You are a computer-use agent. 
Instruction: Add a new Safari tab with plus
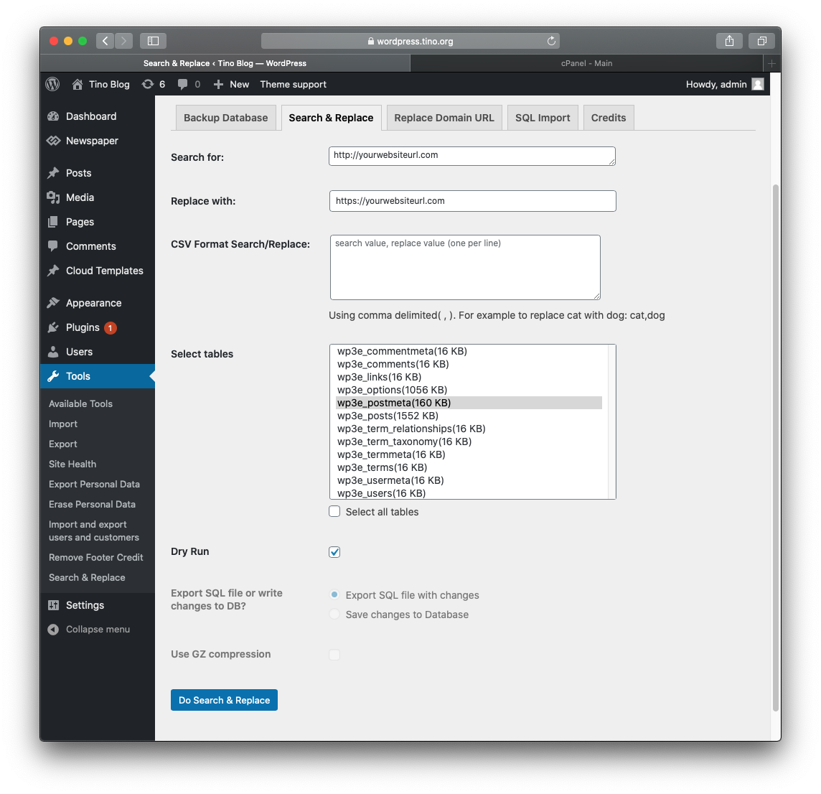coord(771,63)
